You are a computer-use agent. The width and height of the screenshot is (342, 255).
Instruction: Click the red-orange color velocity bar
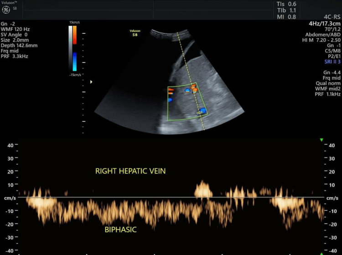[x=75, y=35]
